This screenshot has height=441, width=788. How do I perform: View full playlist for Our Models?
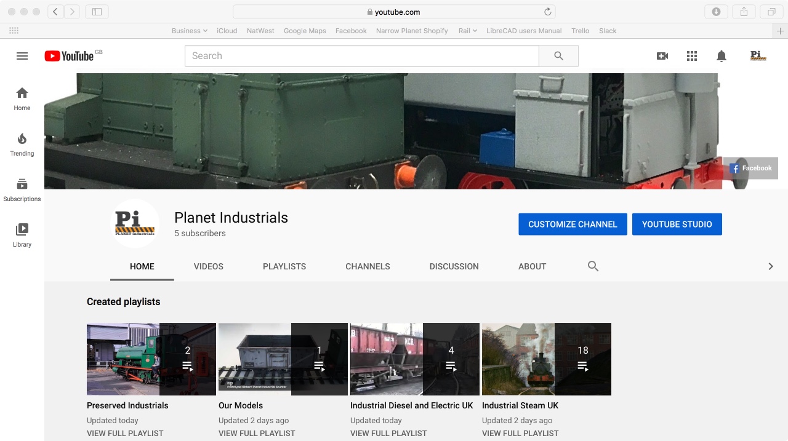257,434
